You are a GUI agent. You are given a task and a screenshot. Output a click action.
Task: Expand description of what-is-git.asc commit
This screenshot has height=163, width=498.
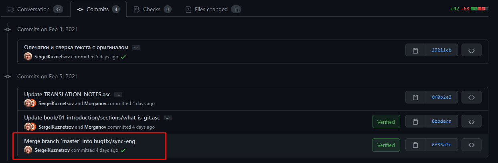(x=168, y=118)
